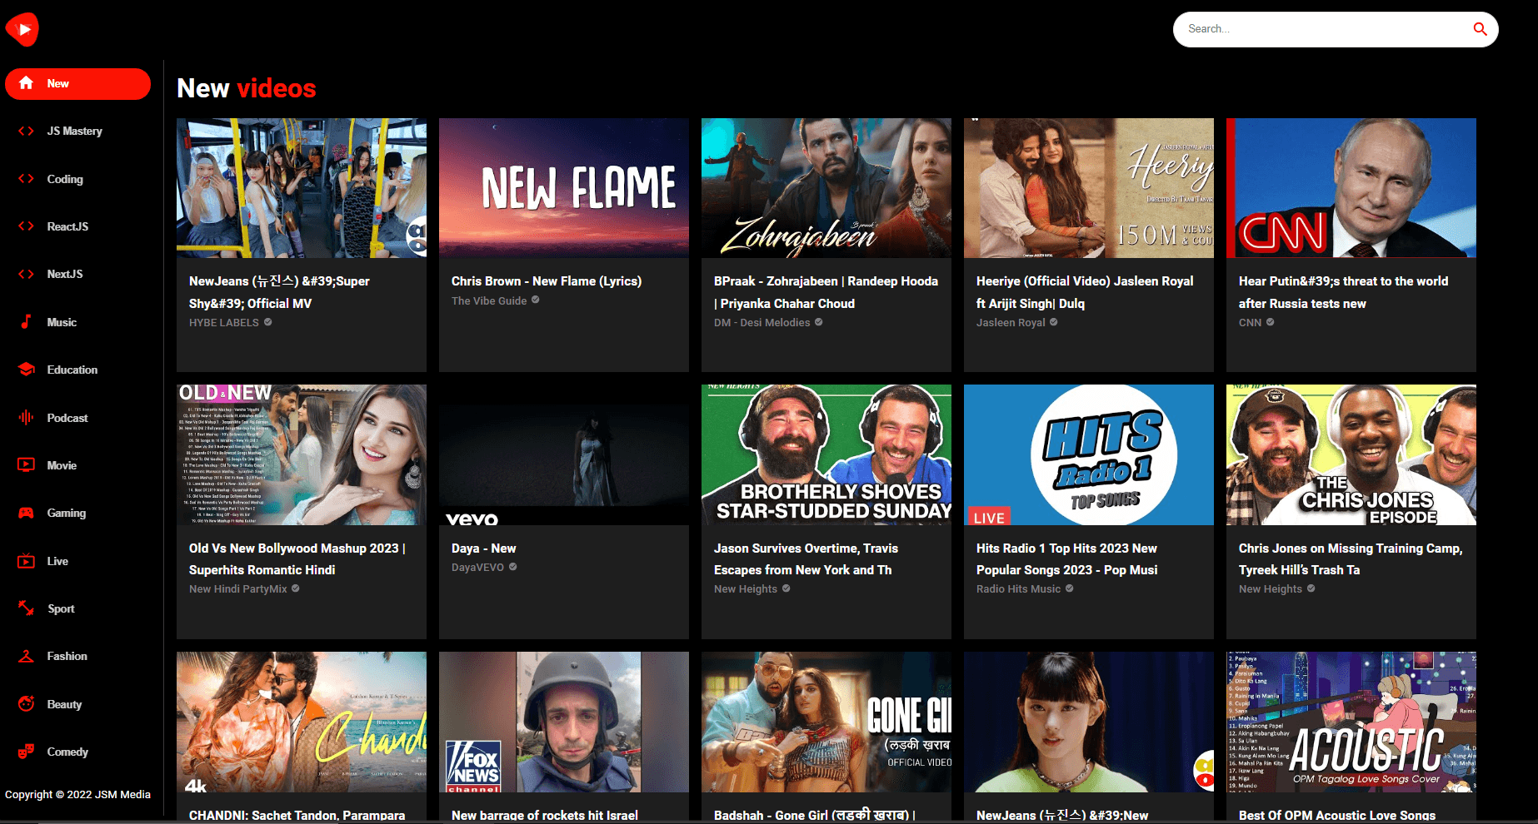Click the code icon beside ReactJS
Screen dimensions: 1538x824
tap(27, 226)
